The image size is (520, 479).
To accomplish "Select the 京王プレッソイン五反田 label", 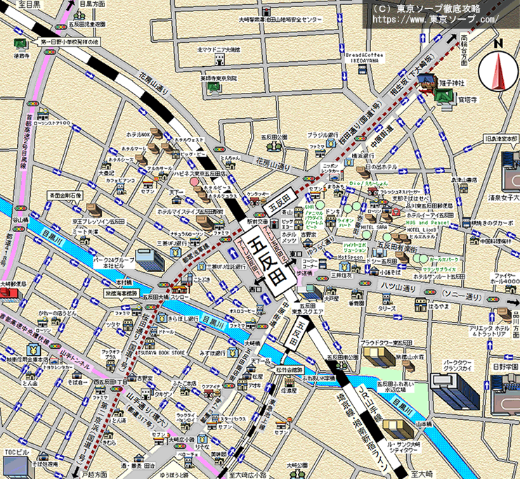I will coord(99,222).
